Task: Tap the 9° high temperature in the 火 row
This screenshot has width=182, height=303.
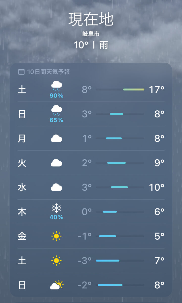Action: (x=159, y=163)
